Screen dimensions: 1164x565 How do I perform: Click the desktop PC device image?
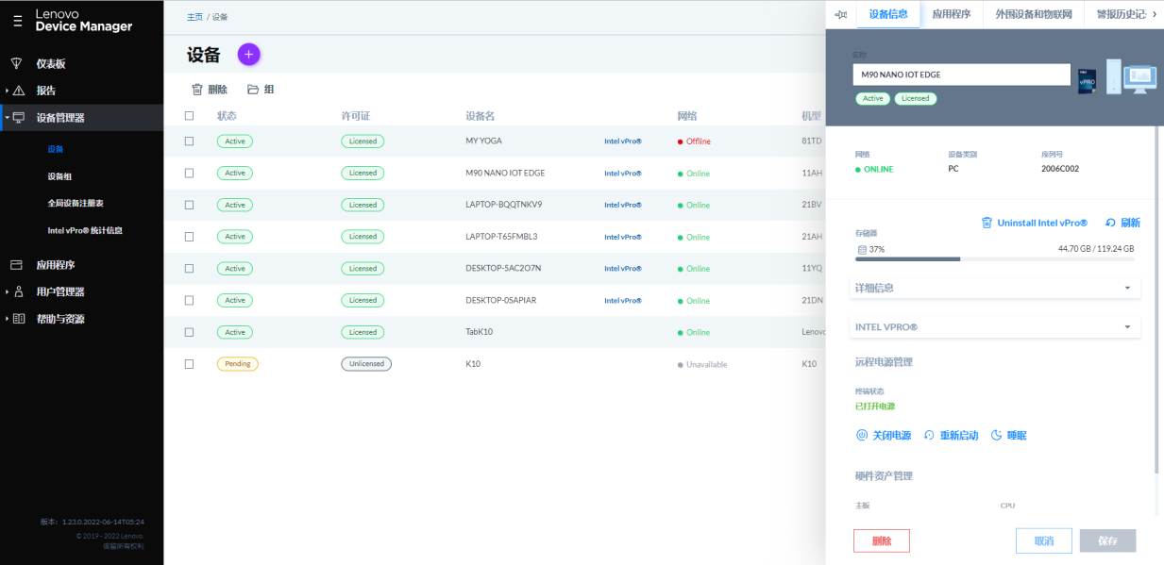click(1131, 76)
